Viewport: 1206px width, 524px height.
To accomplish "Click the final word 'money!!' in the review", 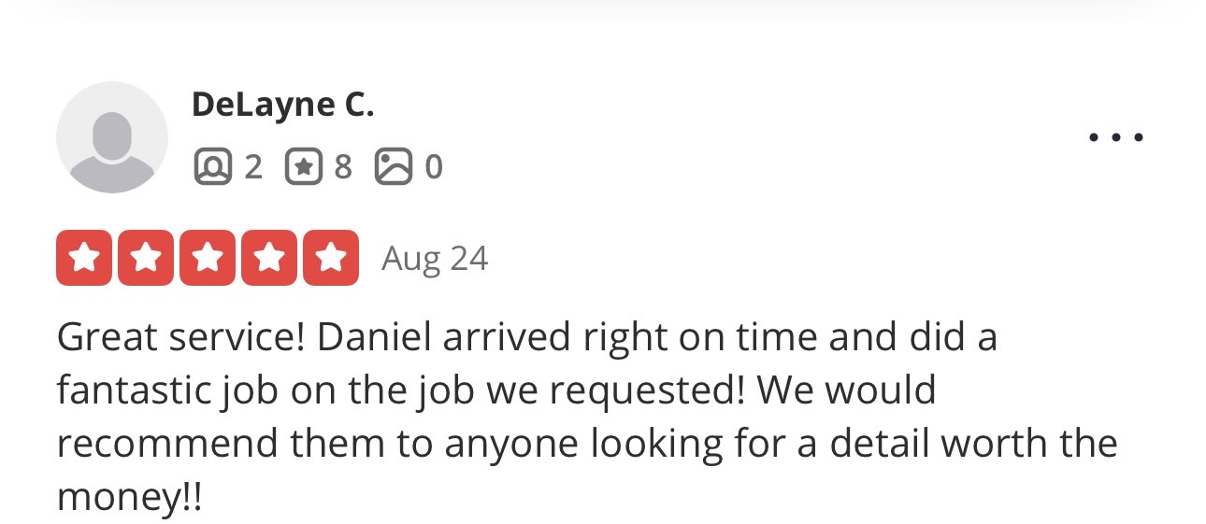I will pos(129,497).
